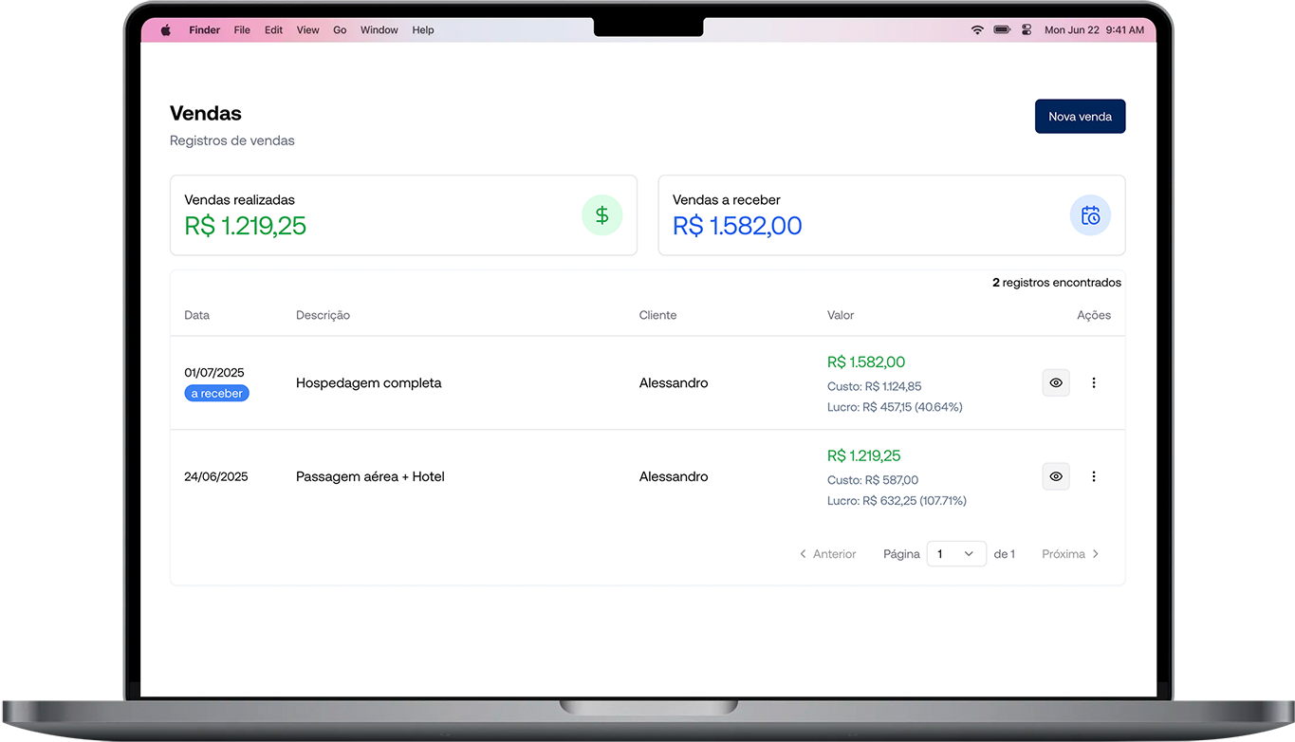This screenshot has height=742, width=1295.
Task: Click the date and time in menu bar
Action: pos(1094,30)
